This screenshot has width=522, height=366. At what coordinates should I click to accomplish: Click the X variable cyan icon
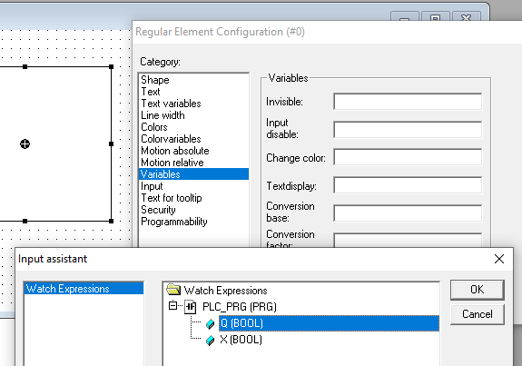pos(210,341)
